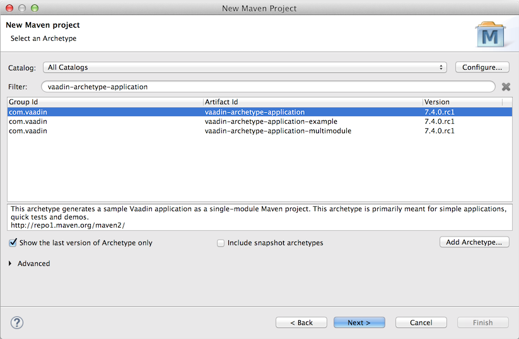The width and height of the screenshot is (519, 339).
Task: Open the help question mark icon
Action: tap(17, 323)
